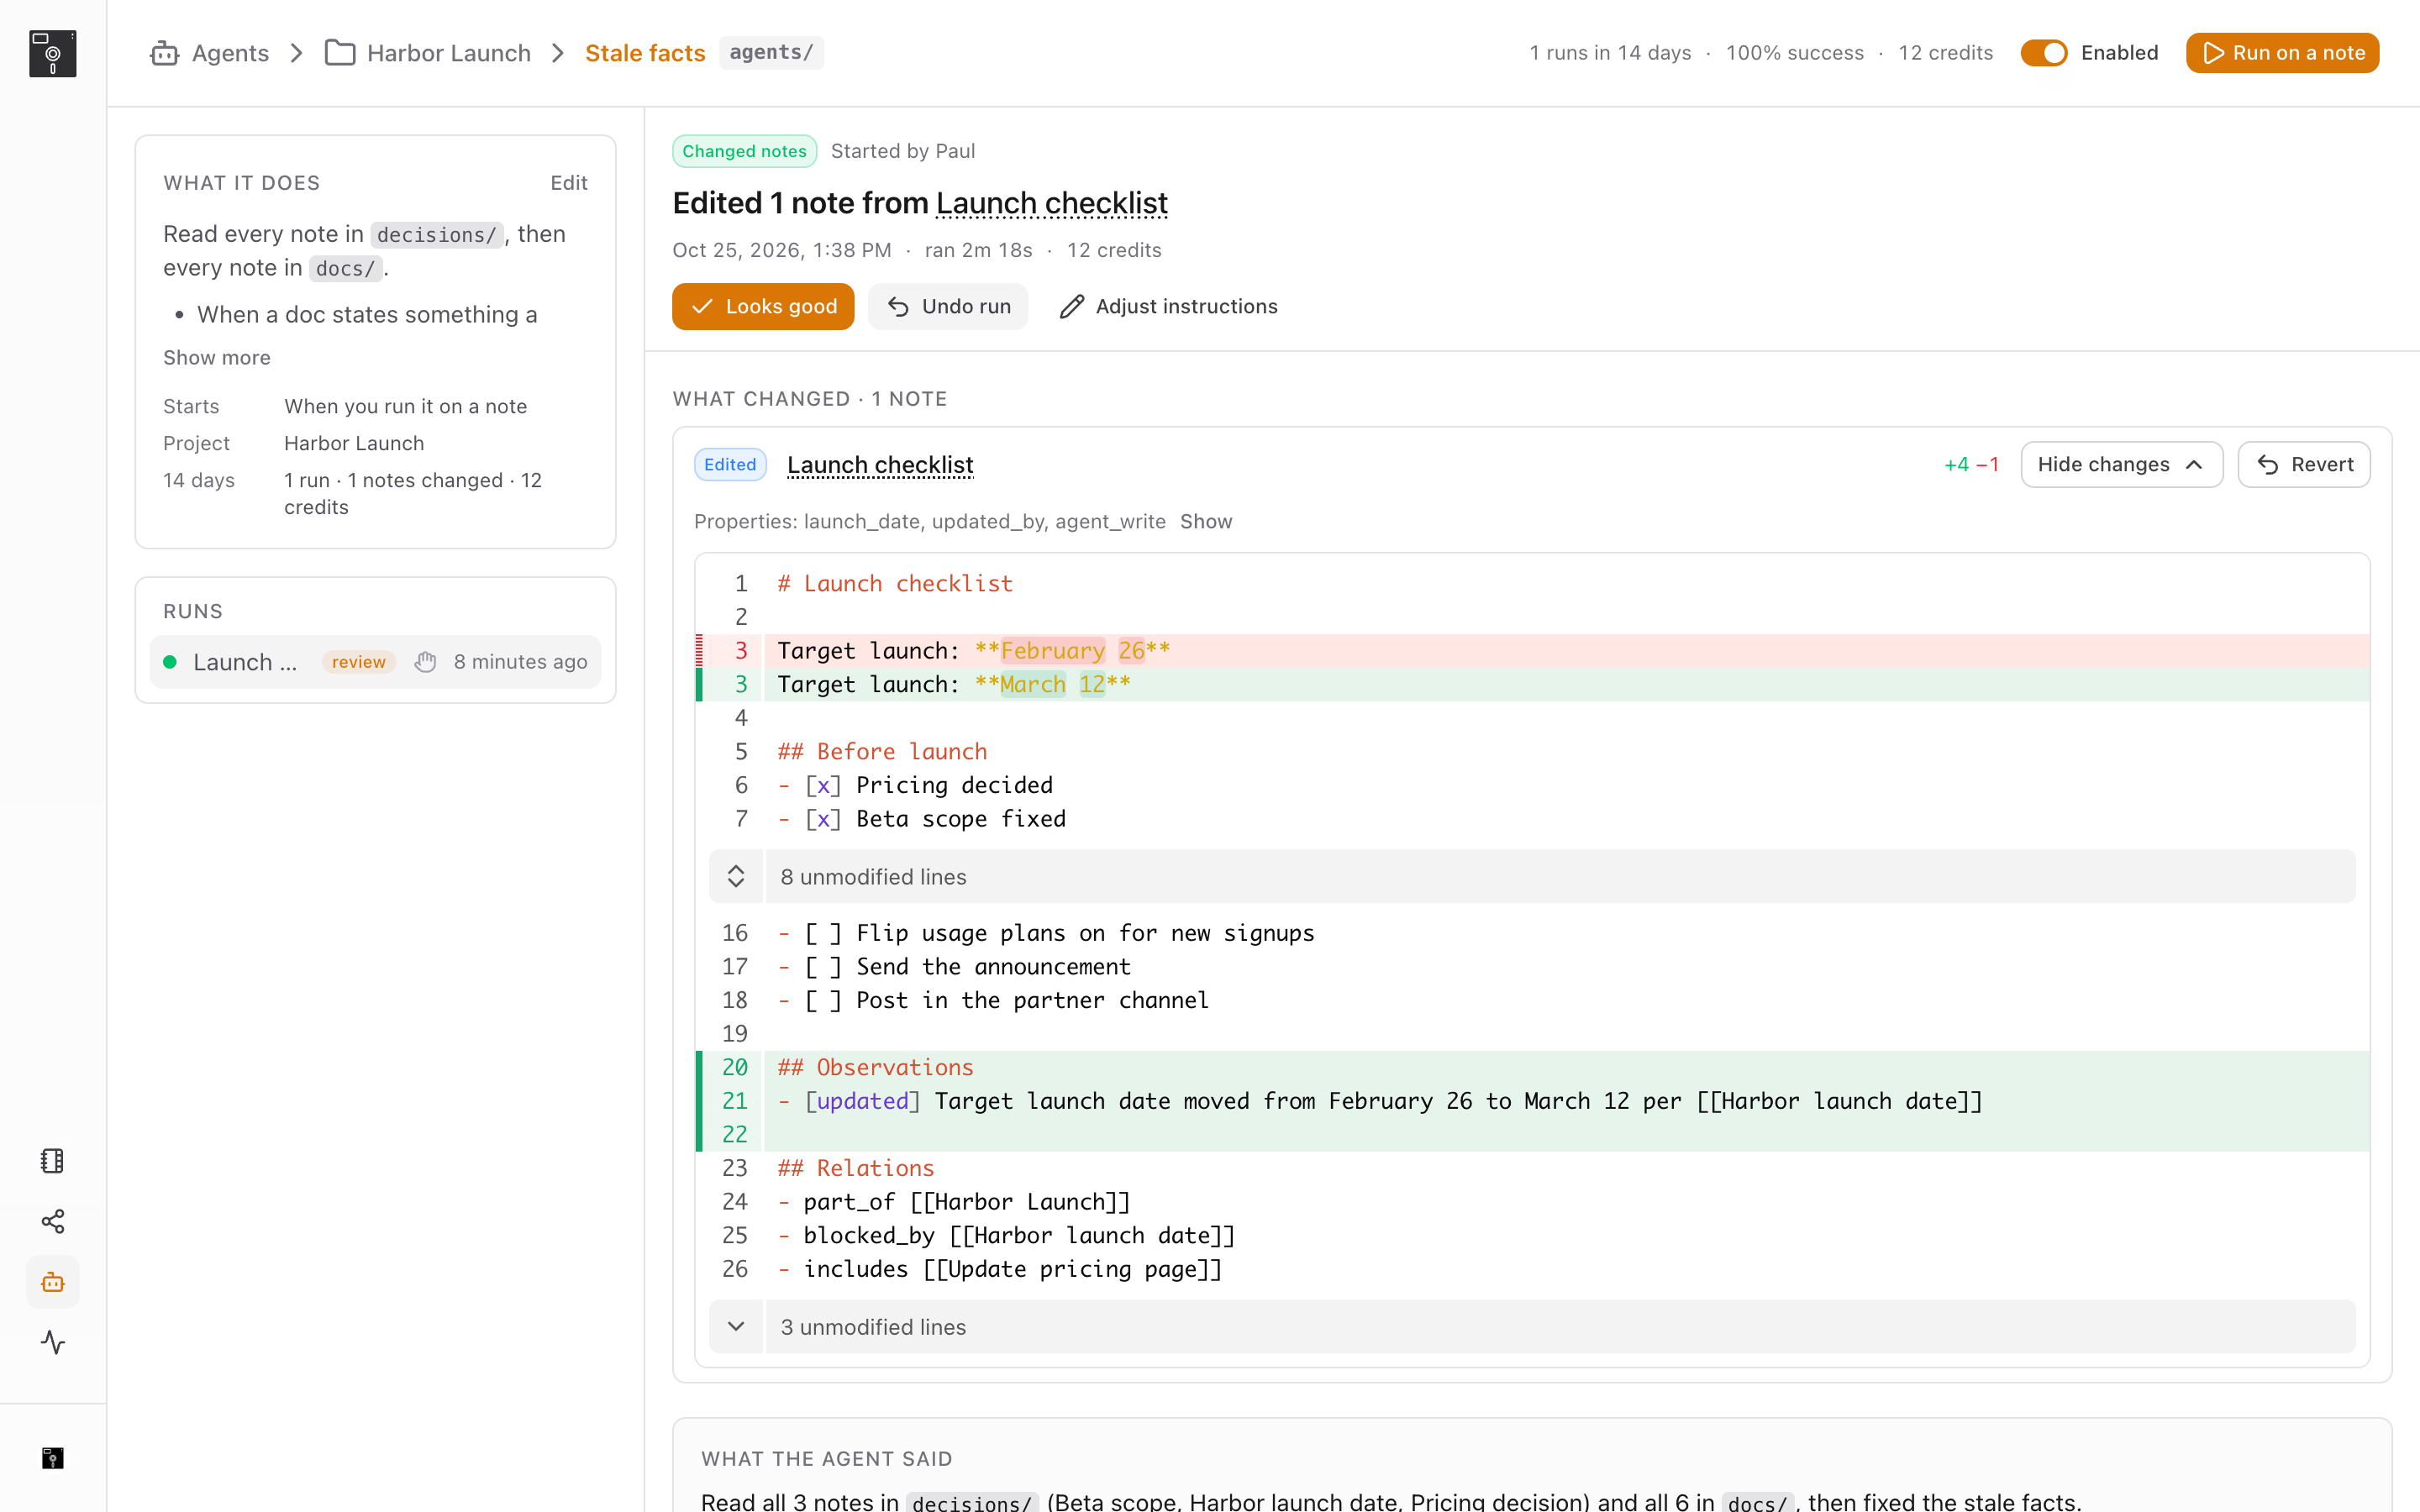Open the Launch checklist link in the heading

tap(1051, 203)
